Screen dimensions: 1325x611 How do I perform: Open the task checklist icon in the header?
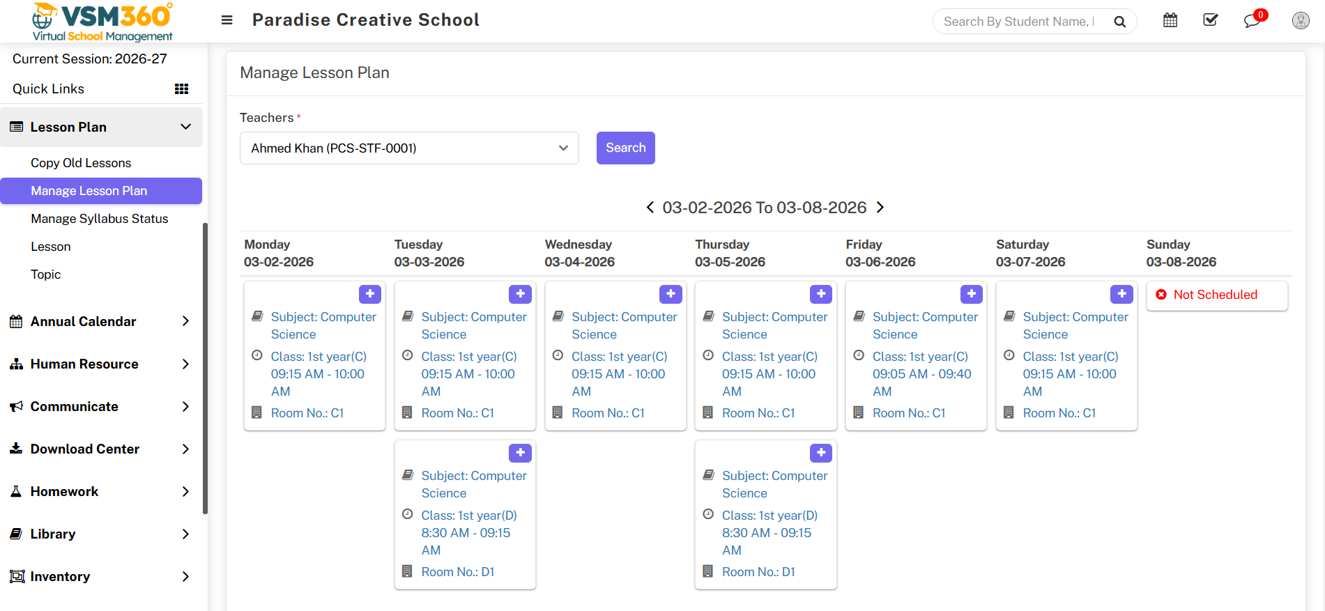coord(1211,20)
